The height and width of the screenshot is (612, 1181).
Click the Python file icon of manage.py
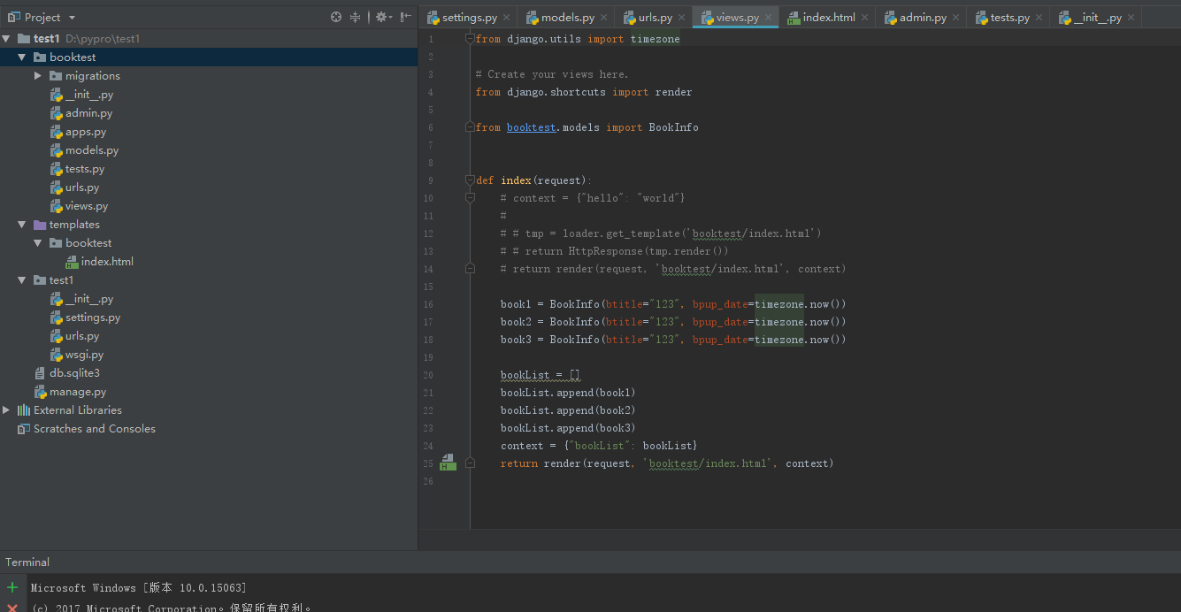(x=41, y=392)
